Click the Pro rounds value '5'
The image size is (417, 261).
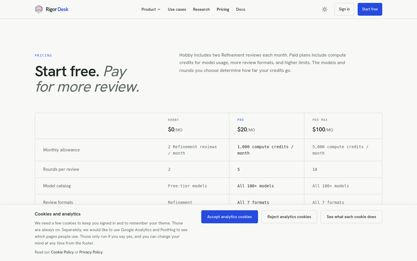[x=239, y=169]
